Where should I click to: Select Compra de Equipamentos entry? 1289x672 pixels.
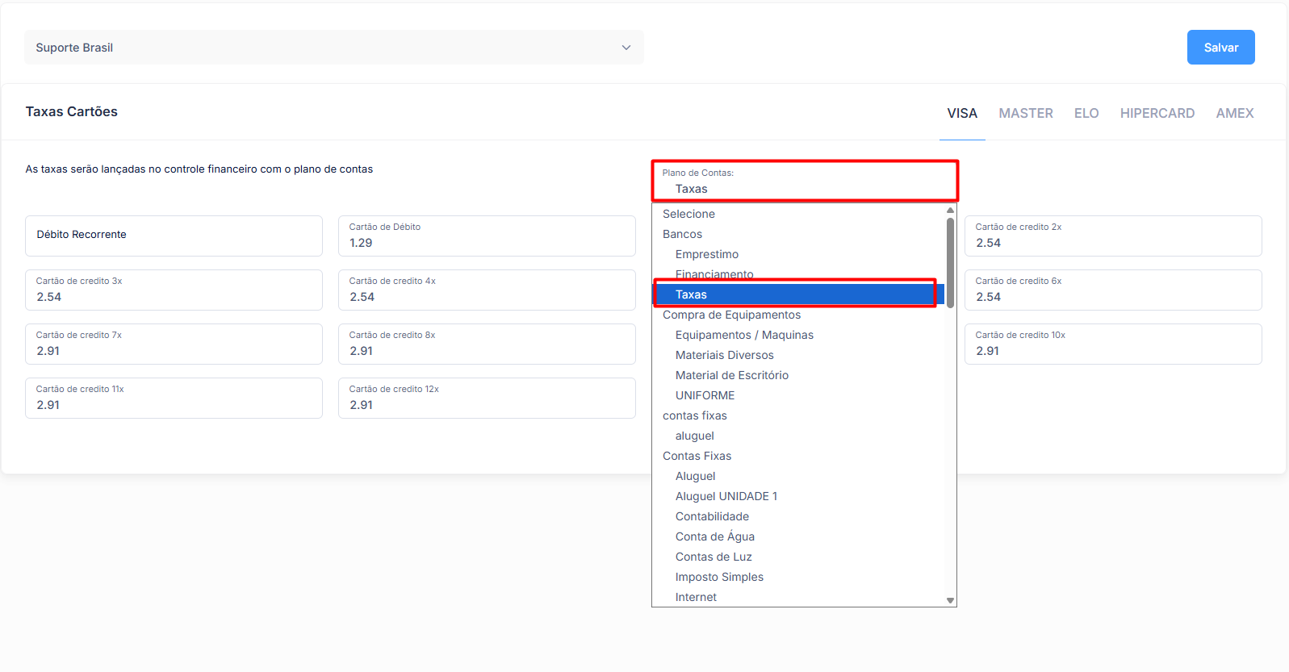(798, 315)
